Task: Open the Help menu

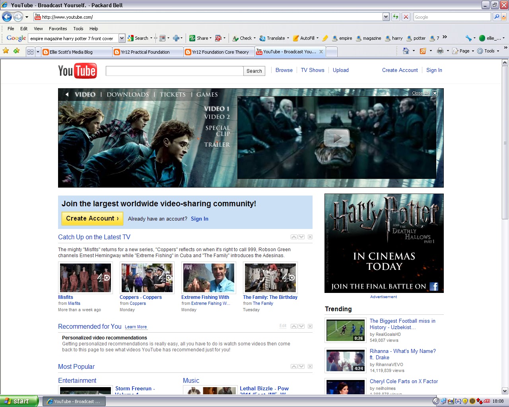Action: click(93, 29)
